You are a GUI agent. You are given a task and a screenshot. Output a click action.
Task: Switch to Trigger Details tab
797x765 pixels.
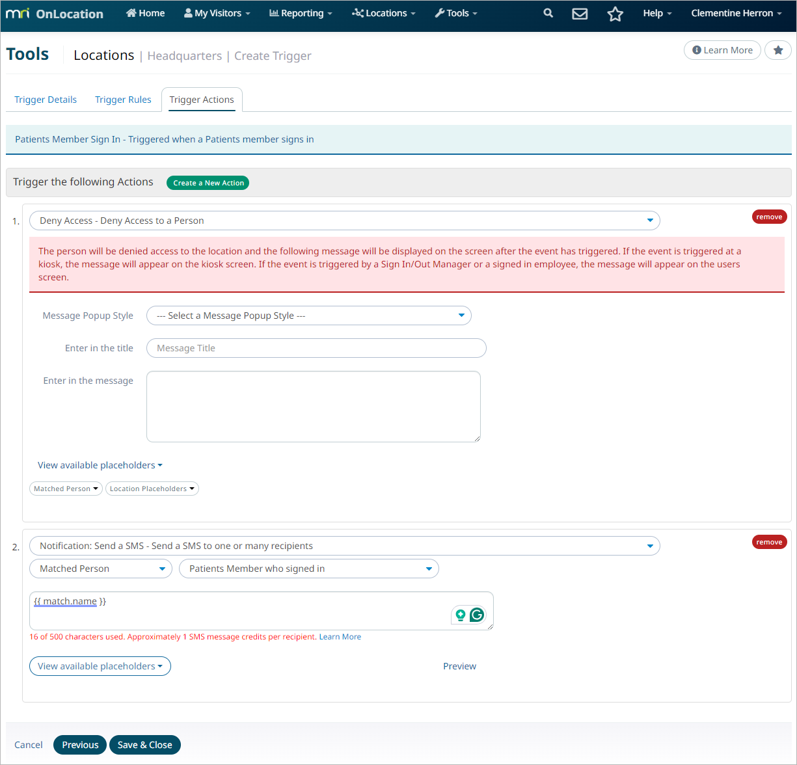pyautogui.click(x=46, y=100)
